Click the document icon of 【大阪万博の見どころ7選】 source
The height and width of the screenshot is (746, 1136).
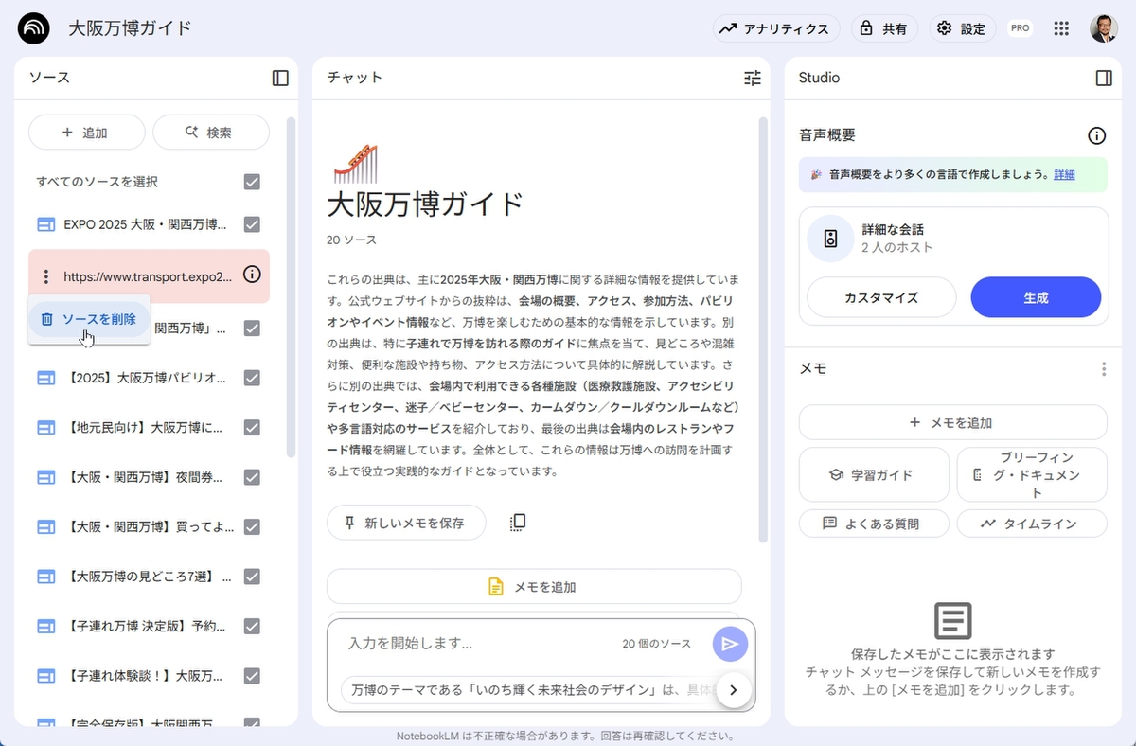tap(46, 576)
